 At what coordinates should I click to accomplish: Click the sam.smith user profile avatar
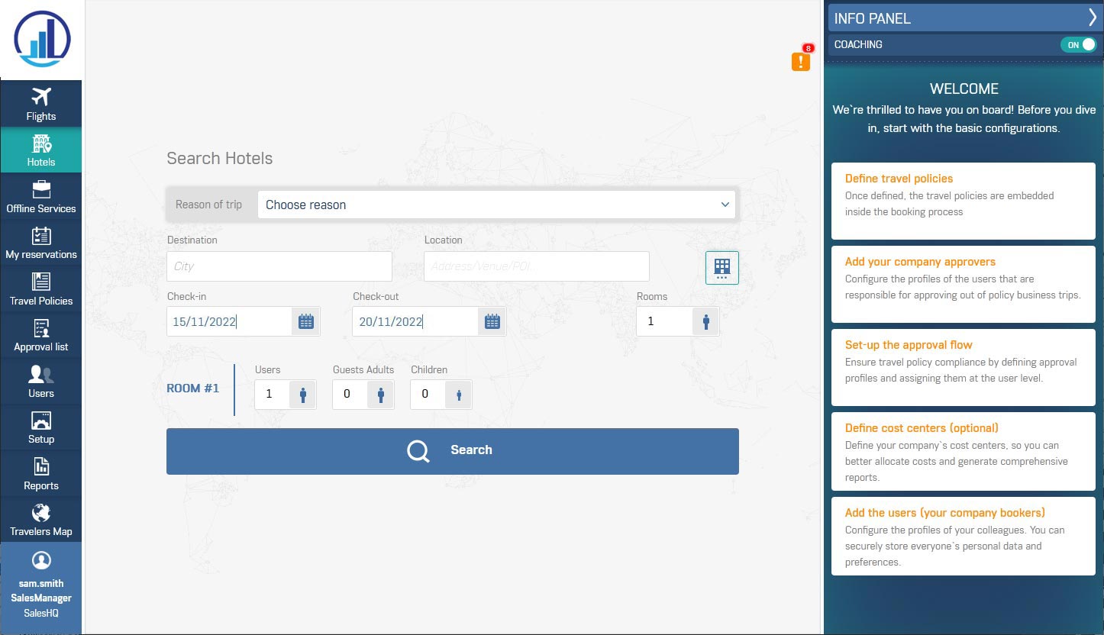(40, 560)
